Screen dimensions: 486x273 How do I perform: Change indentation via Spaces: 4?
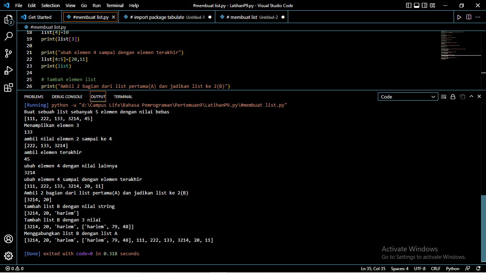tap(400, 269)
